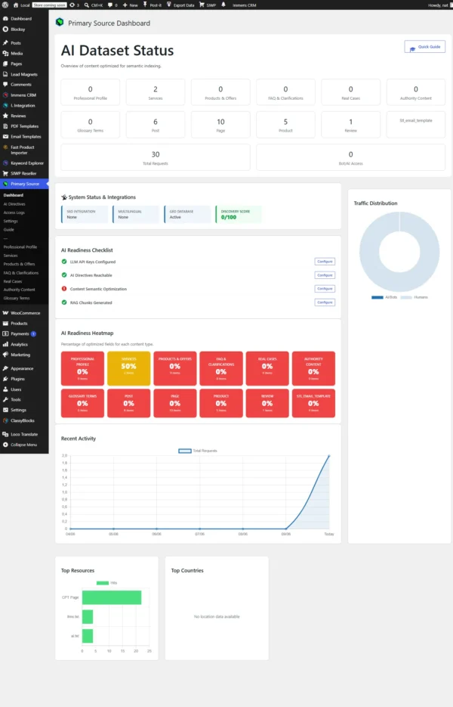The image size is (453, 707).
Task: Click the Pages icon in sidebar
Action: coord(5,64)
